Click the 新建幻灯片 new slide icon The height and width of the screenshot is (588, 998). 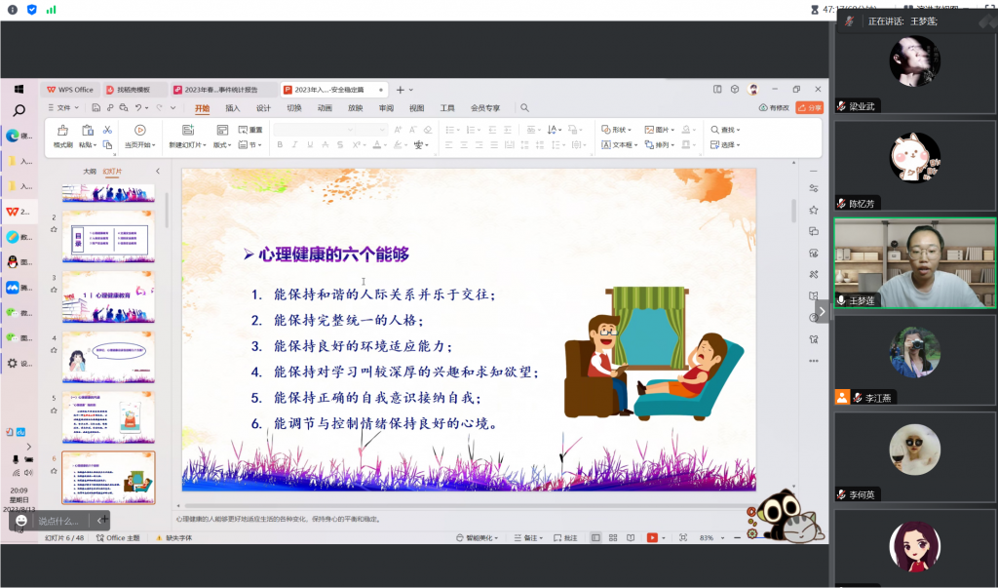click(x=185, y=130)
